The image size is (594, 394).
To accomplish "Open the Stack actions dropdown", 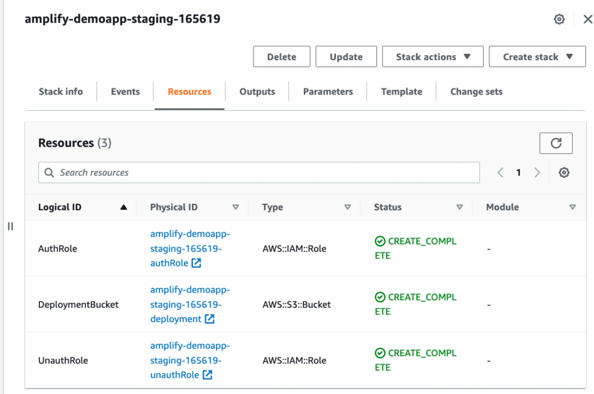I will coord(433,57).
